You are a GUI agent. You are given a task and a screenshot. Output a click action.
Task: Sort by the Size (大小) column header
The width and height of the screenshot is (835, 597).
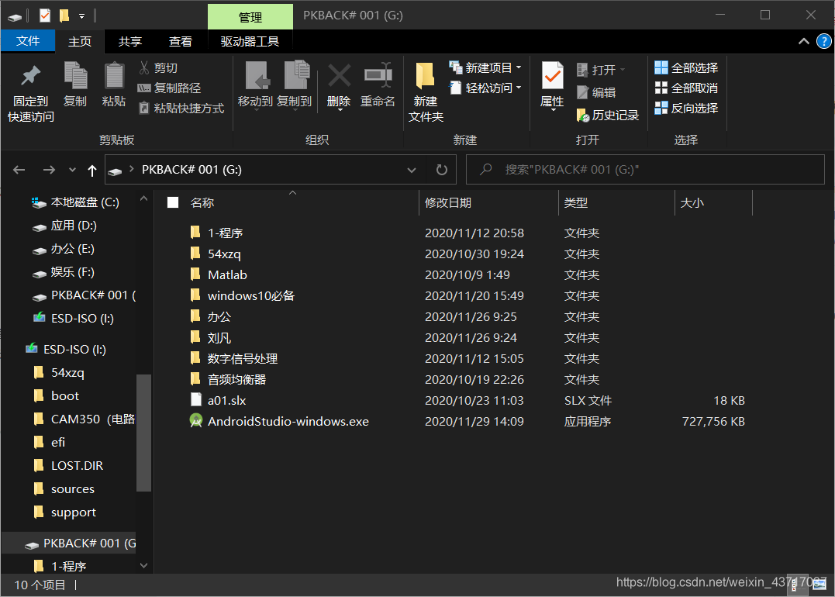coord(692,203)
